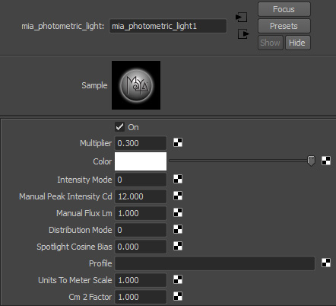Click checker icon next to Profile field
This screenshot has width=336, height=306.
point(326,263)
